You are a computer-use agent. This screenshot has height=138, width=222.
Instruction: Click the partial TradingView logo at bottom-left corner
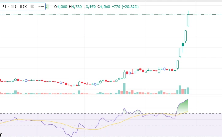click(1, 135)
